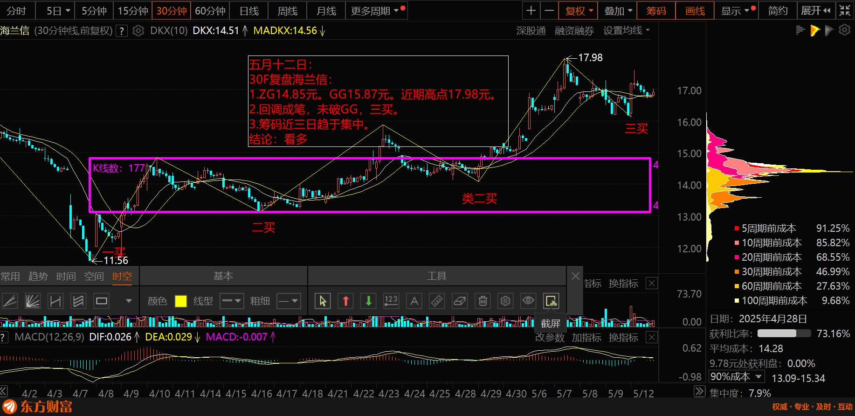Open drawing tool settings gear
Image resolution: width=855 pixels, height=416 pixels.
point(505,301)
